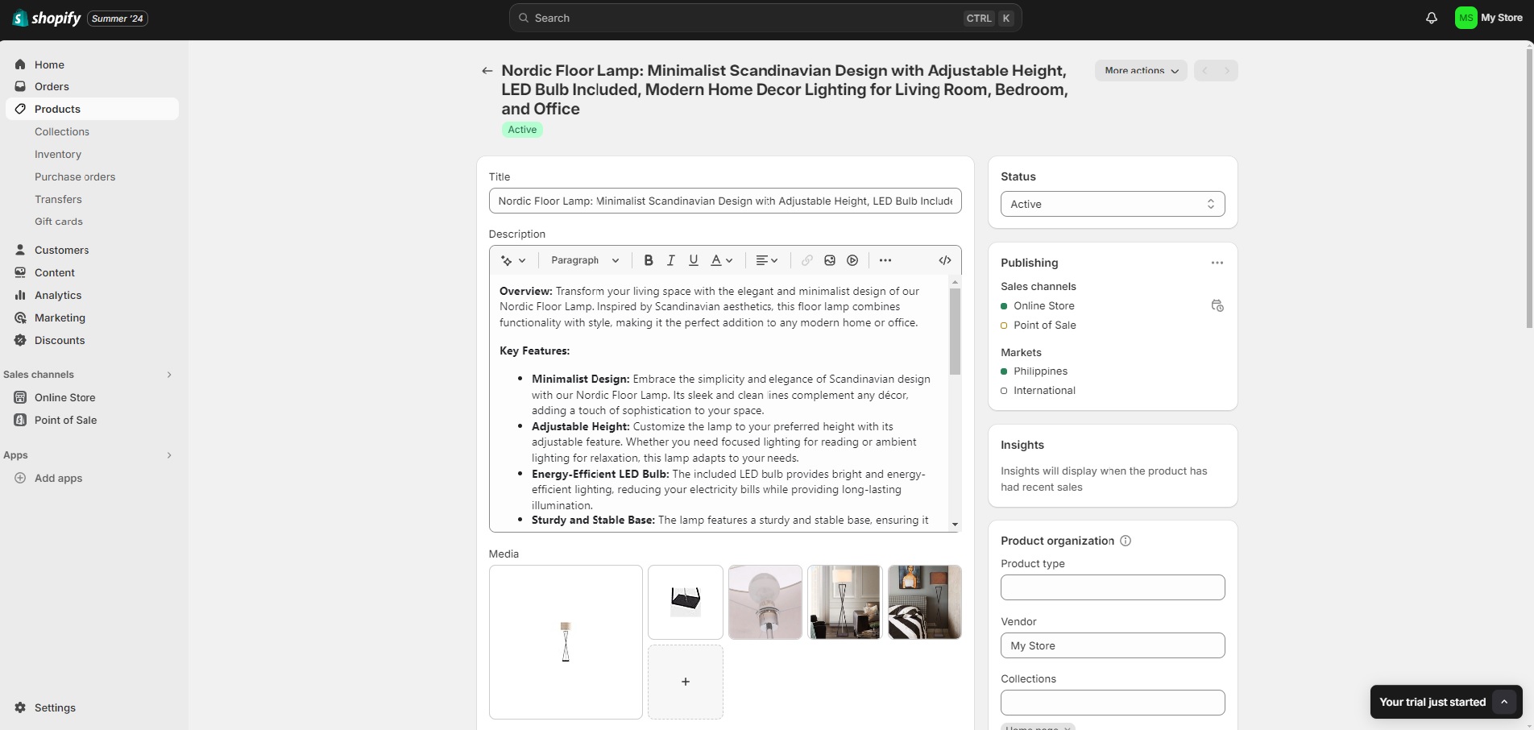Open My Store account menu
The width and height of the screenshot is (1534, 730).
pos(1489,18)
